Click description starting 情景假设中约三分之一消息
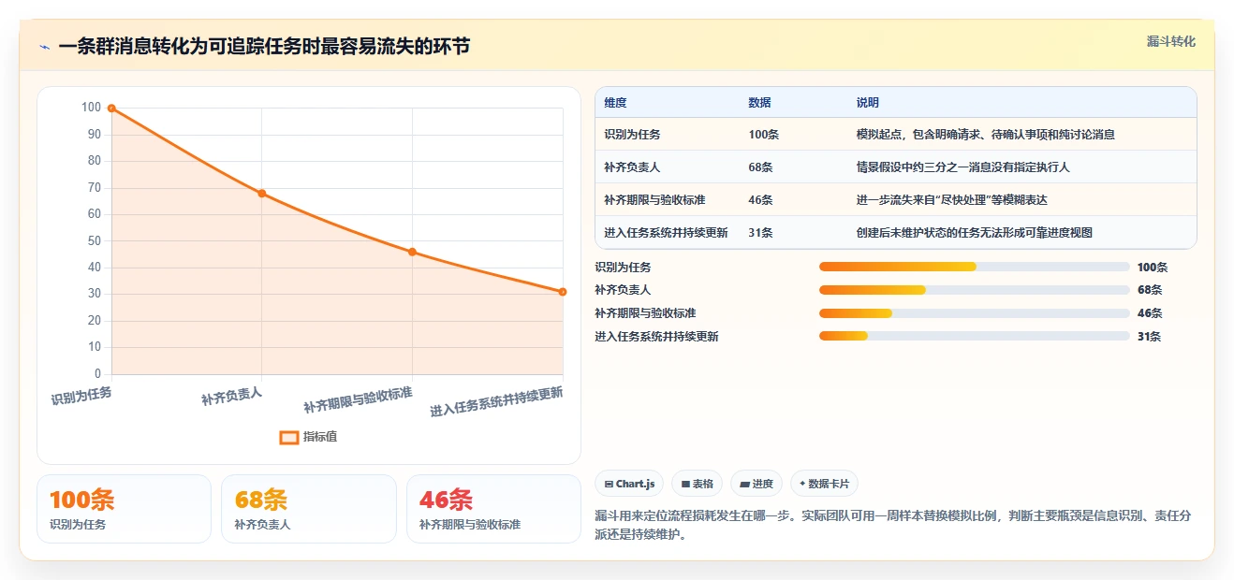The width and height of the screenshot is (1234, 580). [x=962, y=167]
